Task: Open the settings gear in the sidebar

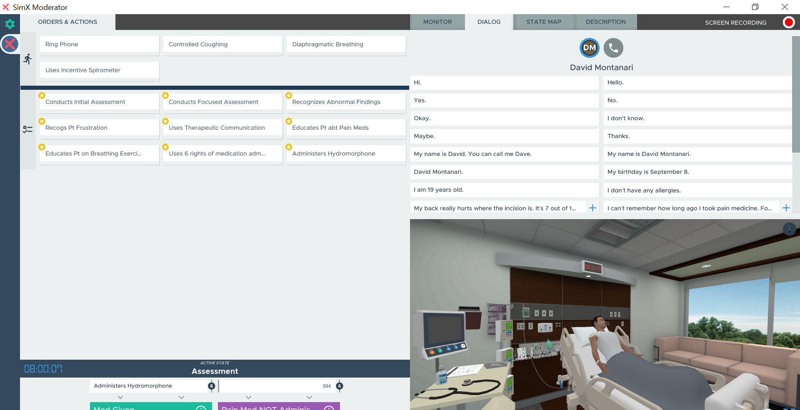Action: point(10,24)
